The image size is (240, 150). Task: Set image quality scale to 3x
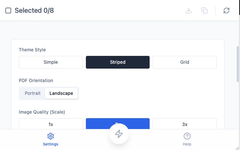(184, 124)
